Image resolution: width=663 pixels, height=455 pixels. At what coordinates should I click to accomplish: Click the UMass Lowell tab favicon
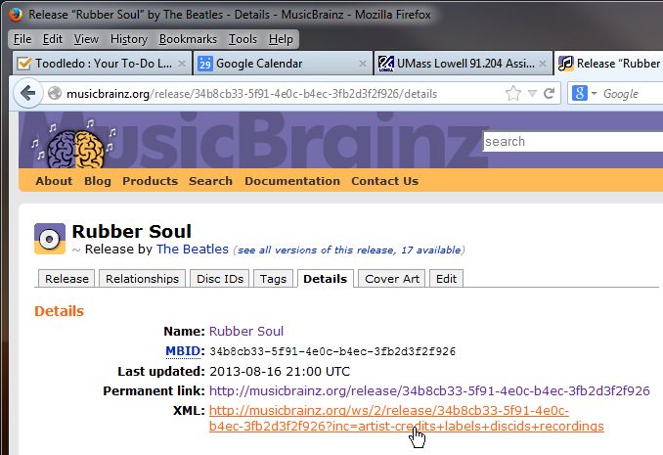click(385, 64)
